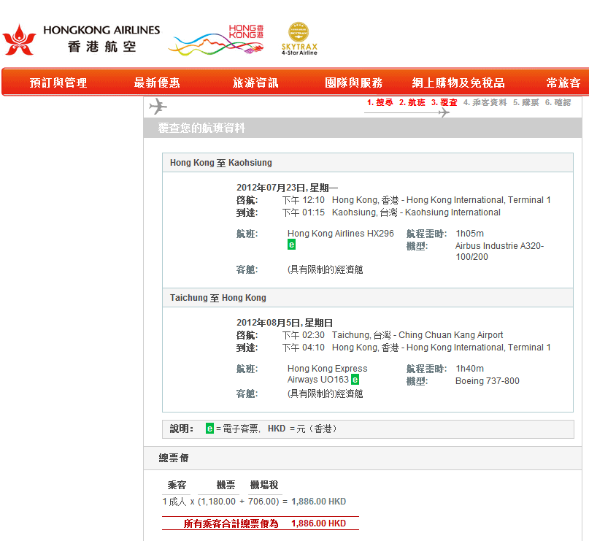Click the airplane icon beside the booking steps
This screenshot has height=541, width=589.
(158, 107)
